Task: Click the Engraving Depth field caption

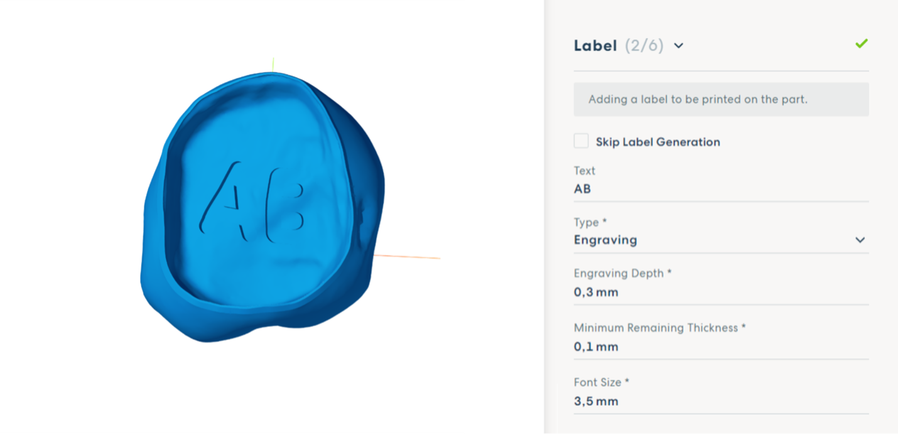Action: coord(622,273)
